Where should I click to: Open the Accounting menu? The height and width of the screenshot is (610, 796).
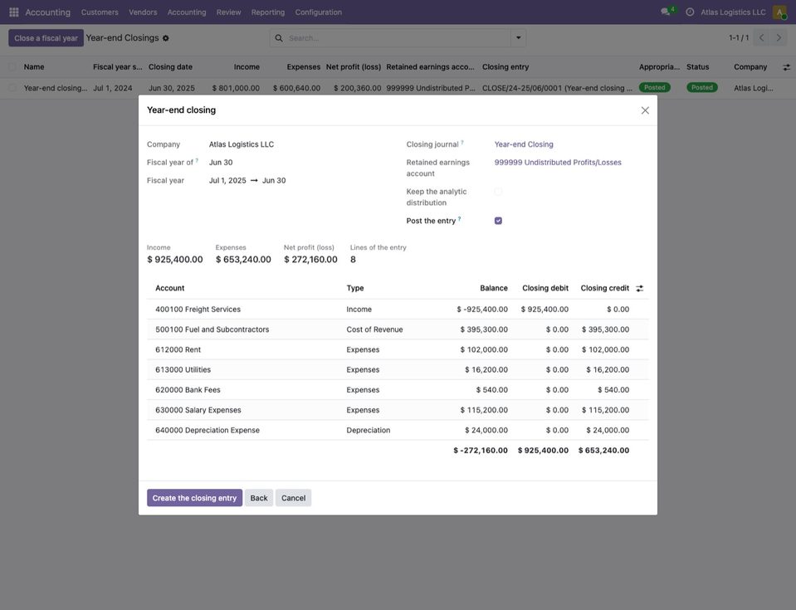187,12
